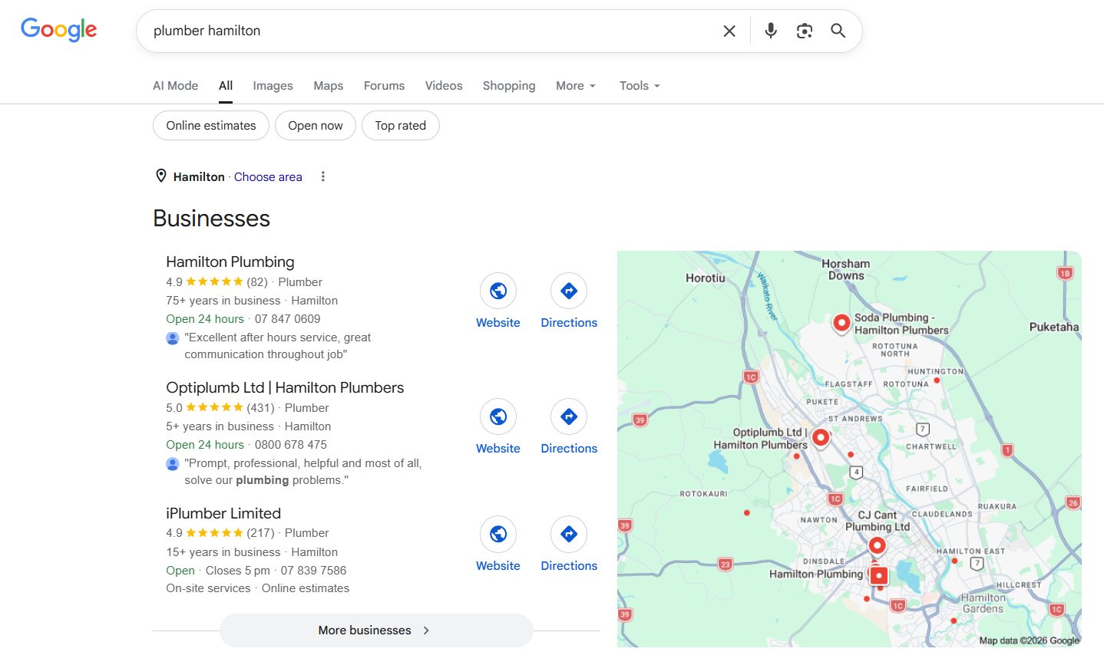Click reviewer avatar under Optiplumb review
Image resolution: width=1104 pixels, height=665 pixels.
coord(173,464)
